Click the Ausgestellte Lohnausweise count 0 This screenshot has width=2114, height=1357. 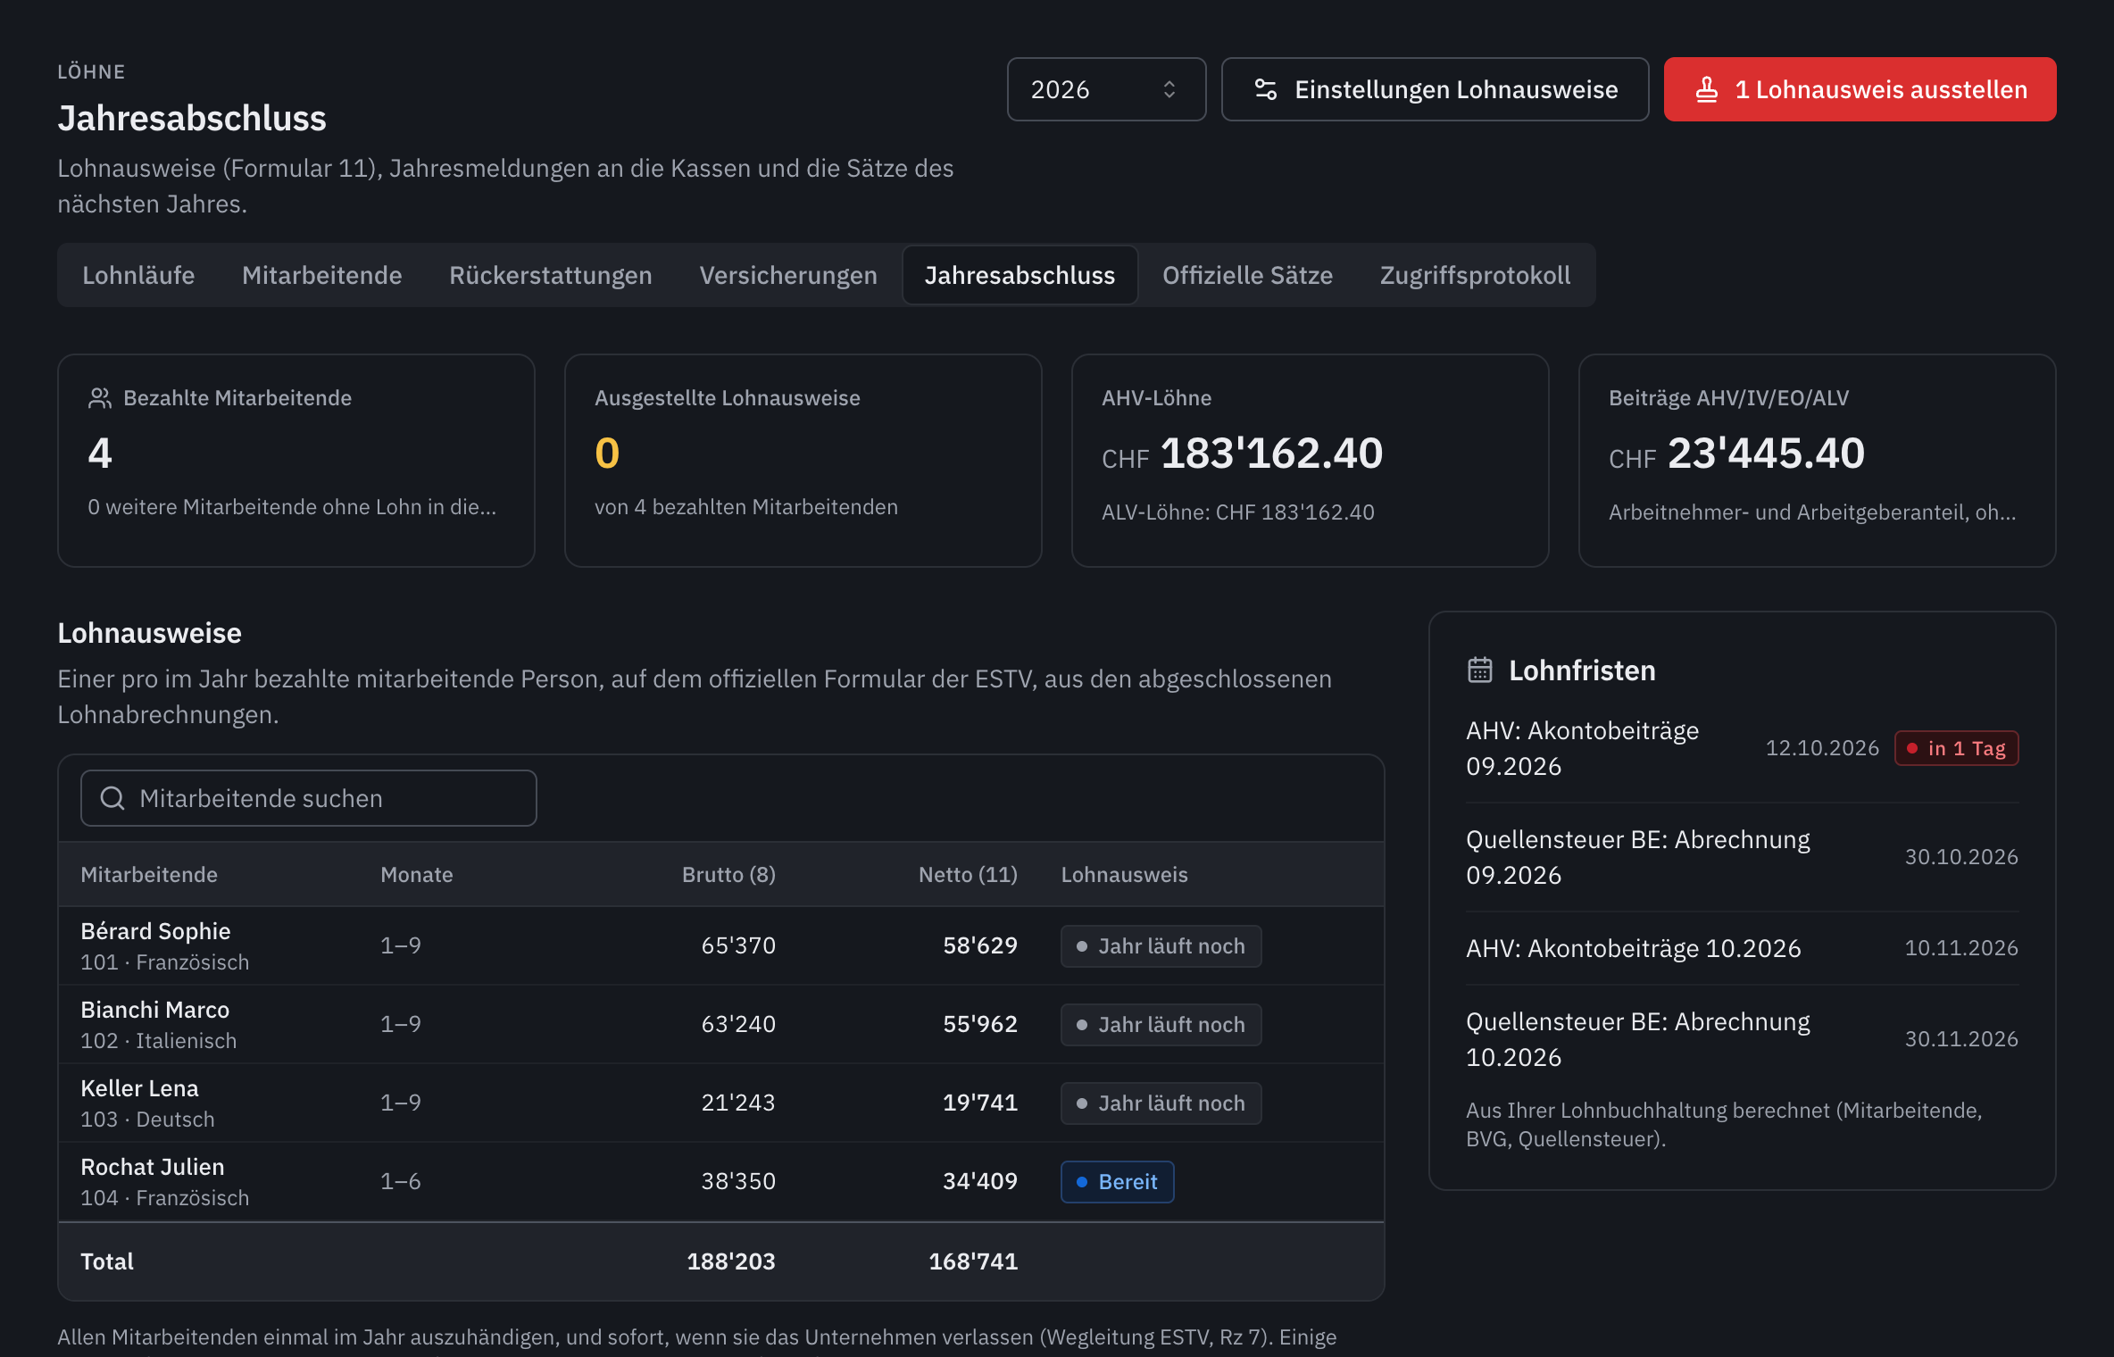607,454
